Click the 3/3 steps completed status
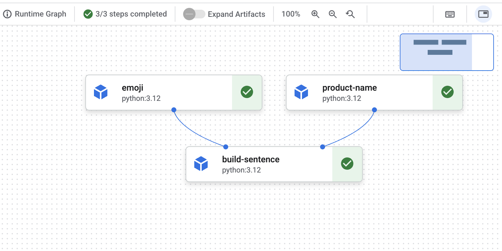The height and width of the screenshot is (251, 502). pyautogui.click(x=124, y=14)
